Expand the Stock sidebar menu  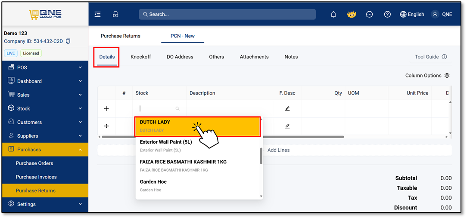(45, 108)
